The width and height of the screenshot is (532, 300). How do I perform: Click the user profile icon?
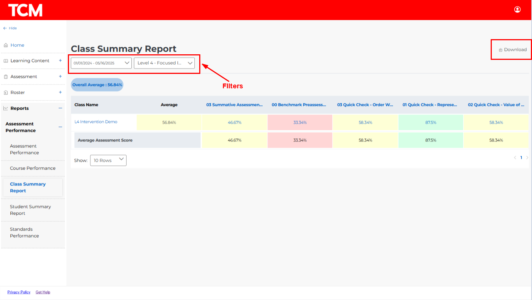point(517,10)
